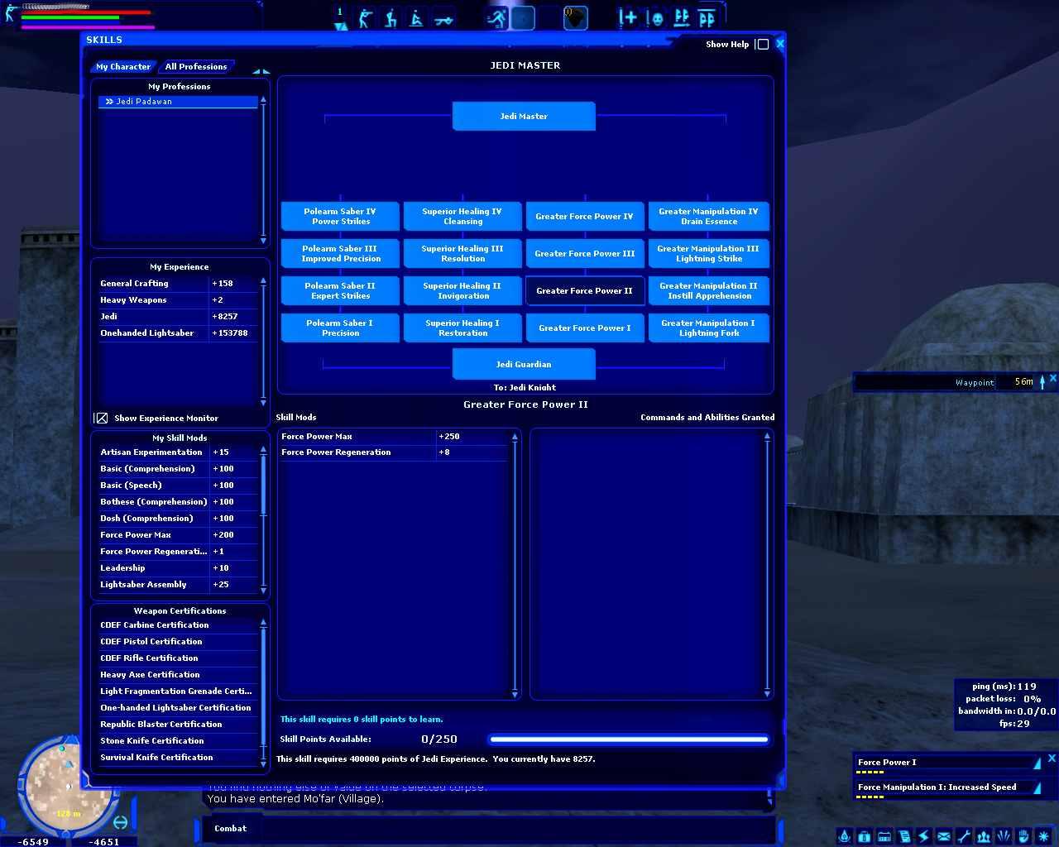Click the radar zoom circle icon

[x=120, y=822]
